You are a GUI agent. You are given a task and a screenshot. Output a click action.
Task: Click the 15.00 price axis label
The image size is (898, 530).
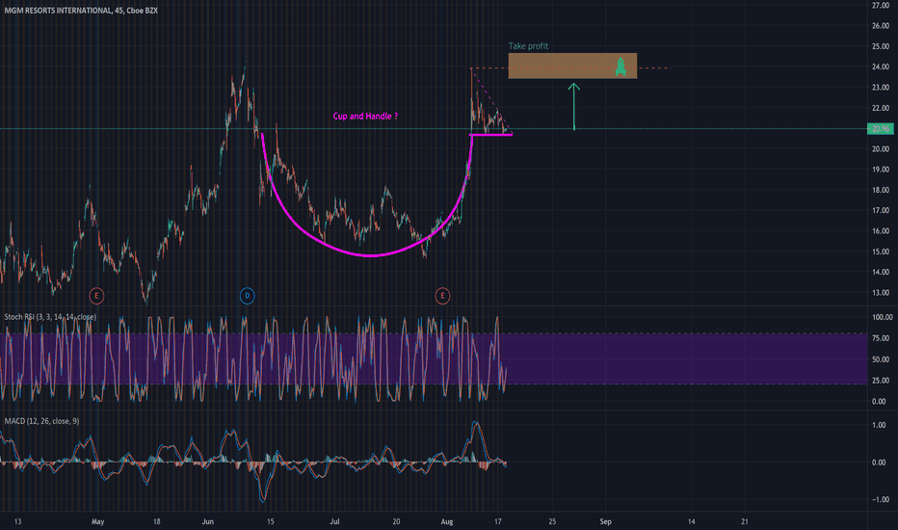tap(881, 252)
